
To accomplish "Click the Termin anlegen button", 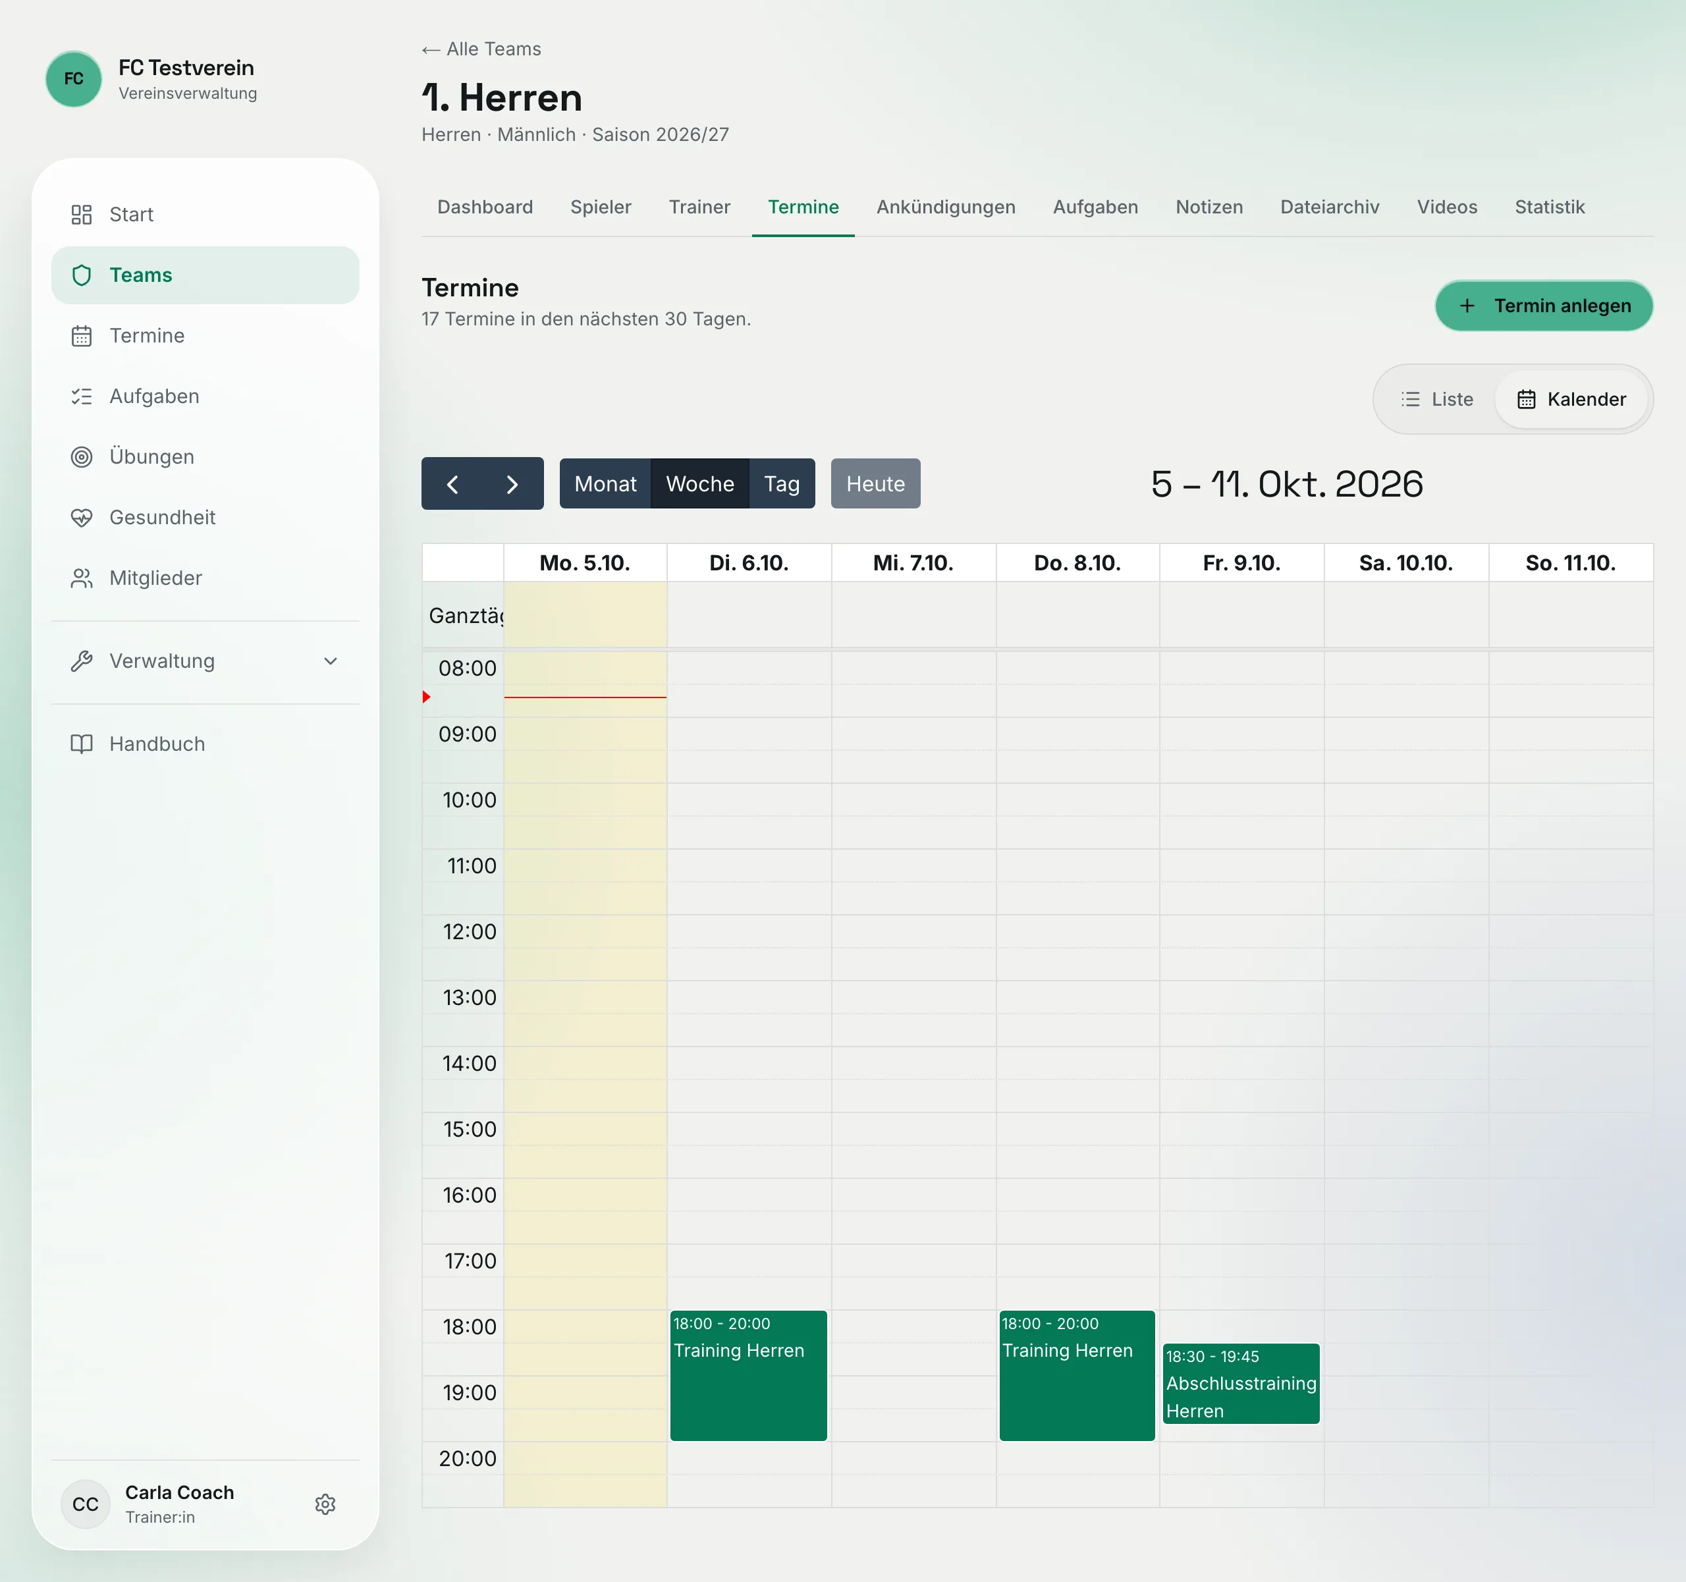I will [1544, 306].
